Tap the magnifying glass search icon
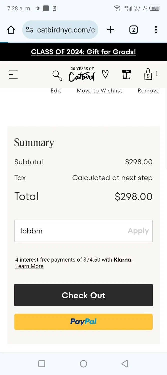The image size is (167, 375). pos(57,75)
